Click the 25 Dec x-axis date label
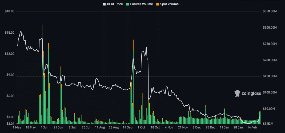The height and width of the screenshot is (133, 285). click(211, 128)
